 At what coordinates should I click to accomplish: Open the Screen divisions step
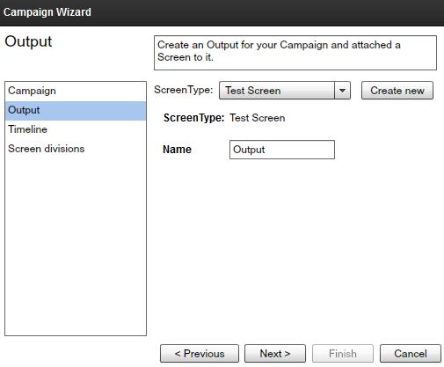76,149
